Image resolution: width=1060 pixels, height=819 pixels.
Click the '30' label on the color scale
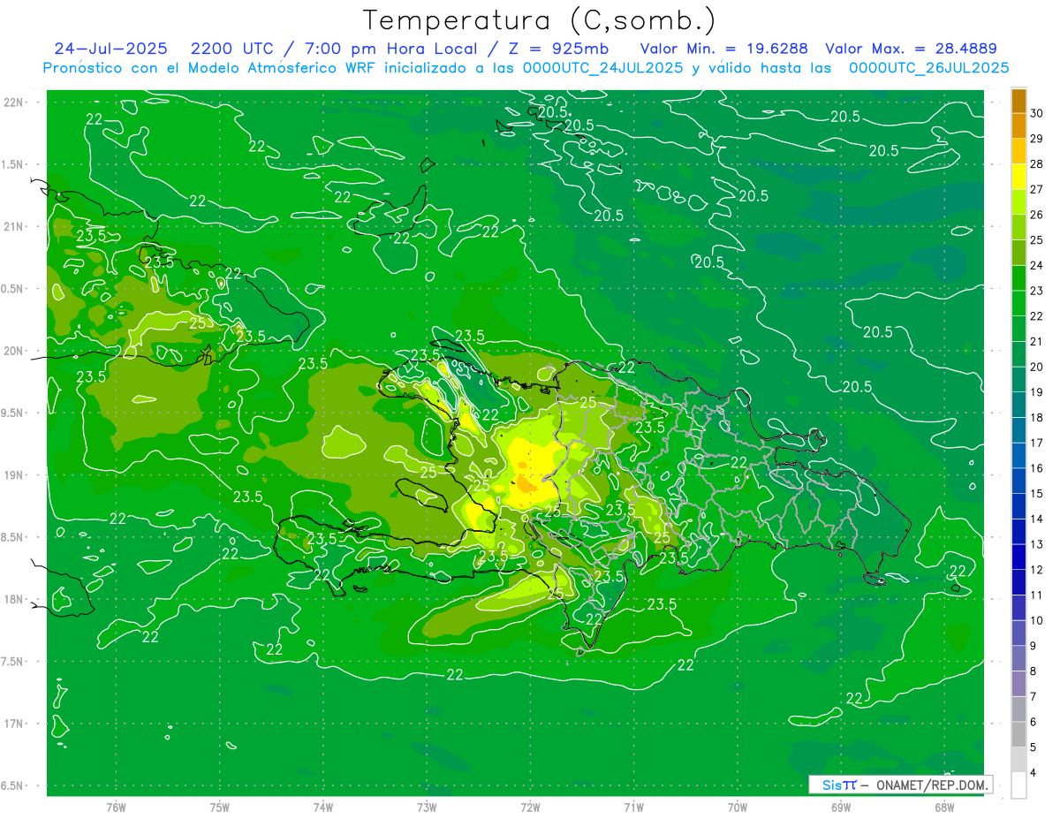pyautogui.click(x=1037, y=113)
